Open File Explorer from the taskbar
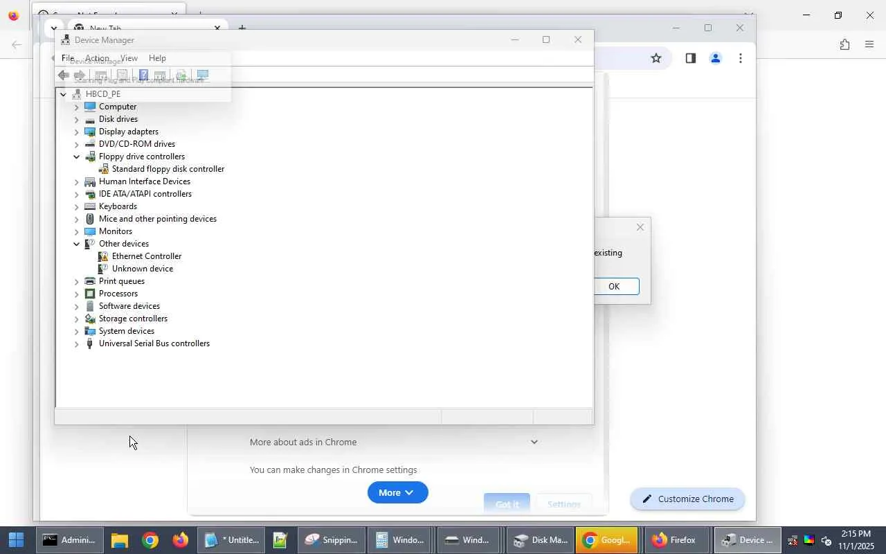886x554 pixels. click(x=120, y=540)
